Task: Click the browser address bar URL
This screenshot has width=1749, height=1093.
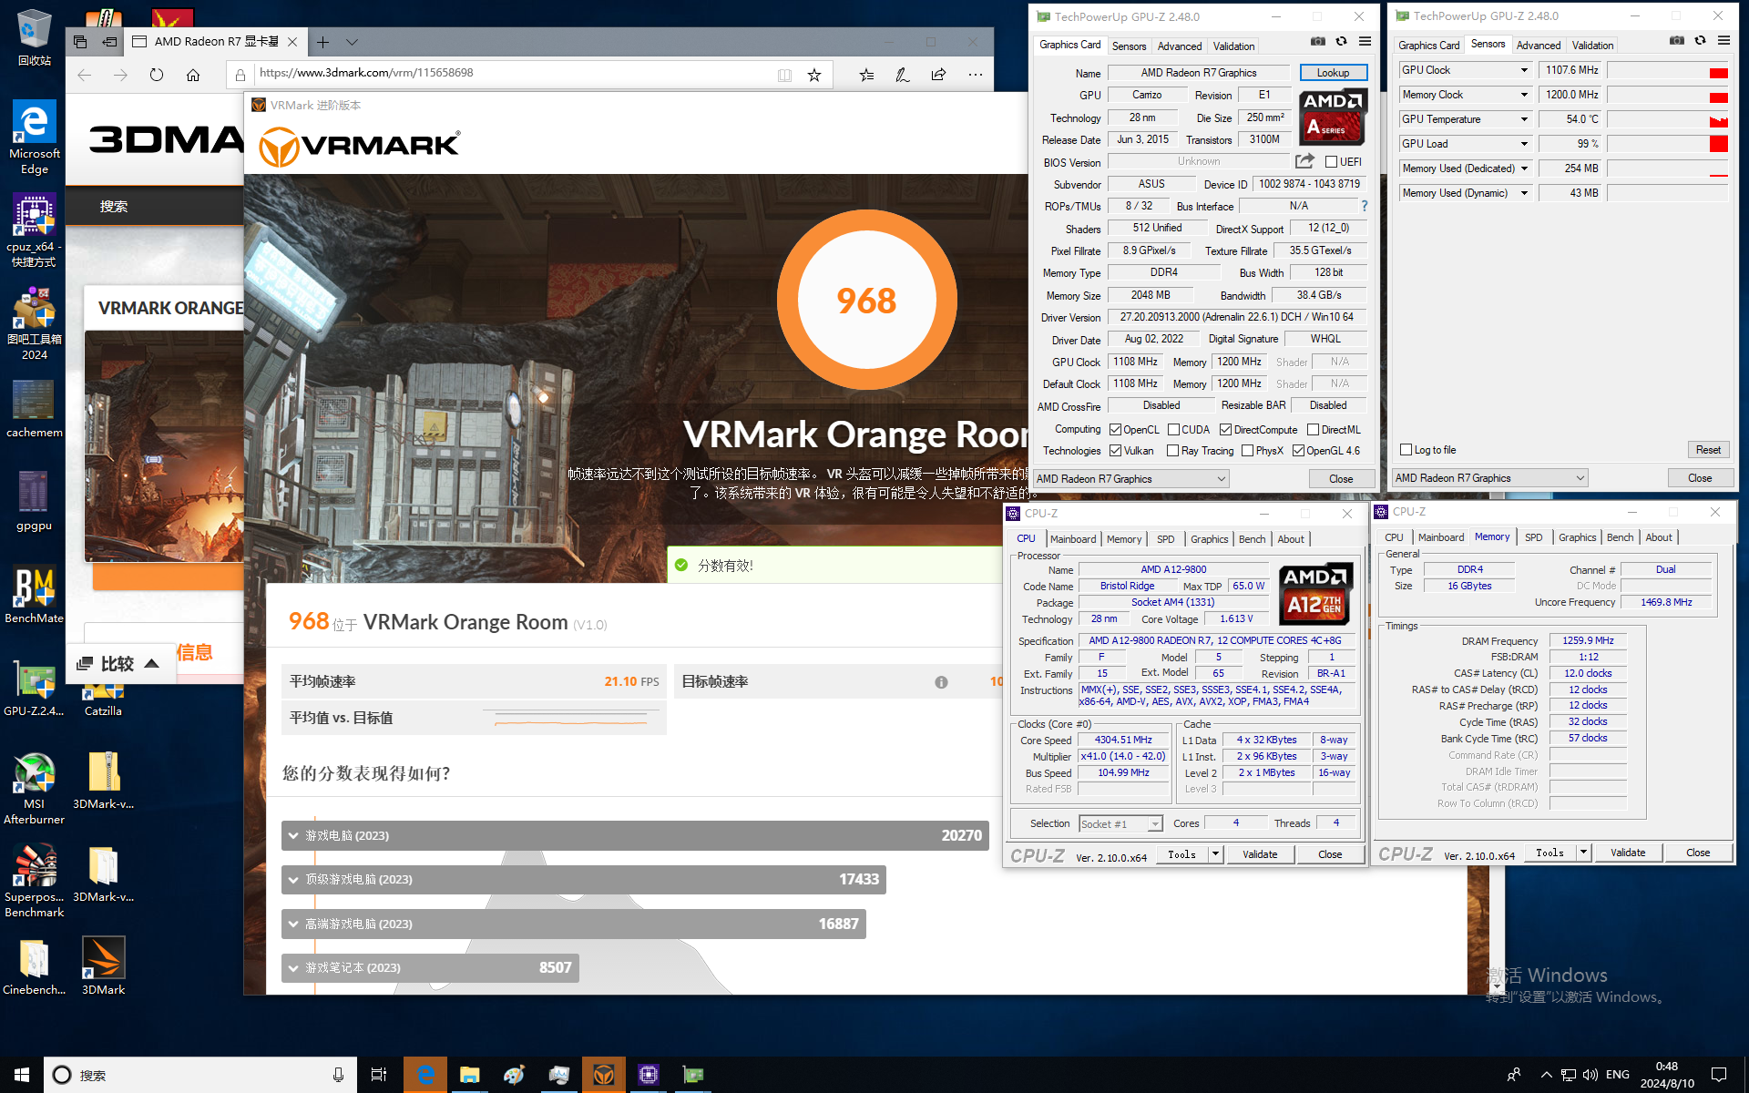Action: [x=366, y=73]
